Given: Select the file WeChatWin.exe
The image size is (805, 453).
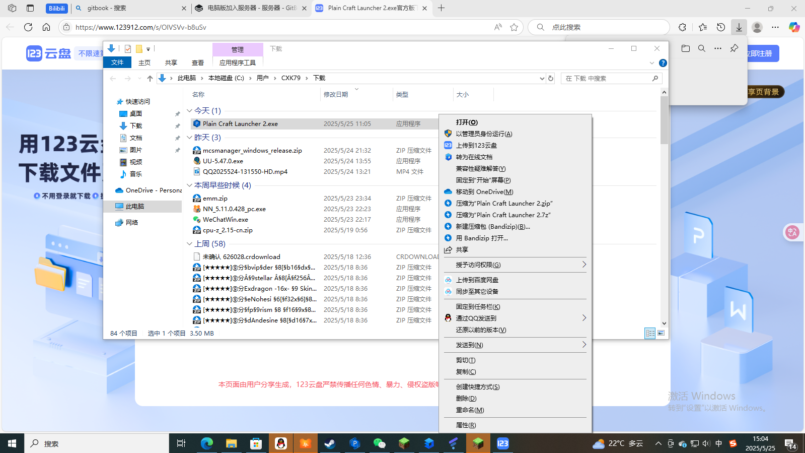Looking at the screenshot, I should coord(226,219).
